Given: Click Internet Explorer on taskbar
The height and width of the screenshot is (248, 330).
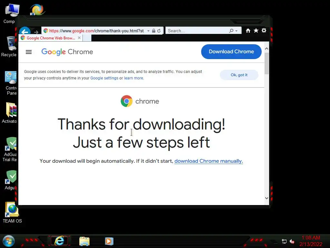Looking at the screenshot, I should pyautogui.click(x=59, y=241).
